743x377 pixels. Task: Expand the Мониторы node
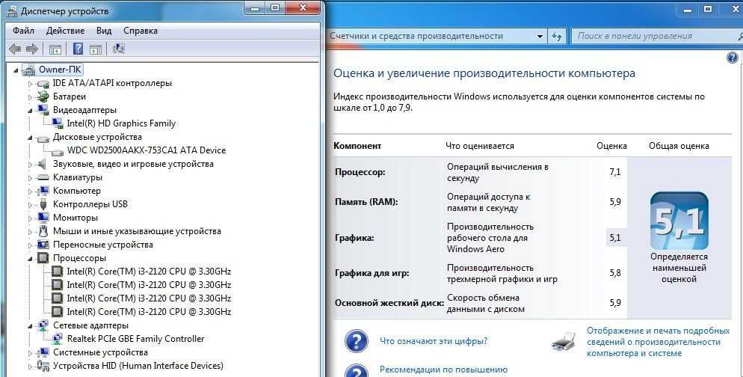coord(31,218)
